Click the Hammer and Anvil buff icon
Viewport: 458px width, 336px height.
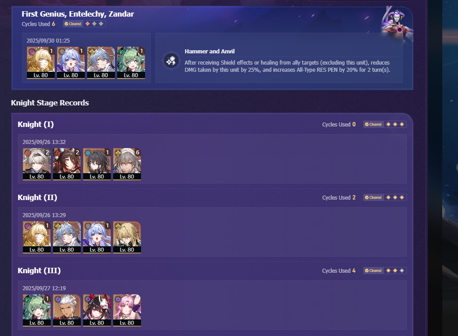pos(171,61)
